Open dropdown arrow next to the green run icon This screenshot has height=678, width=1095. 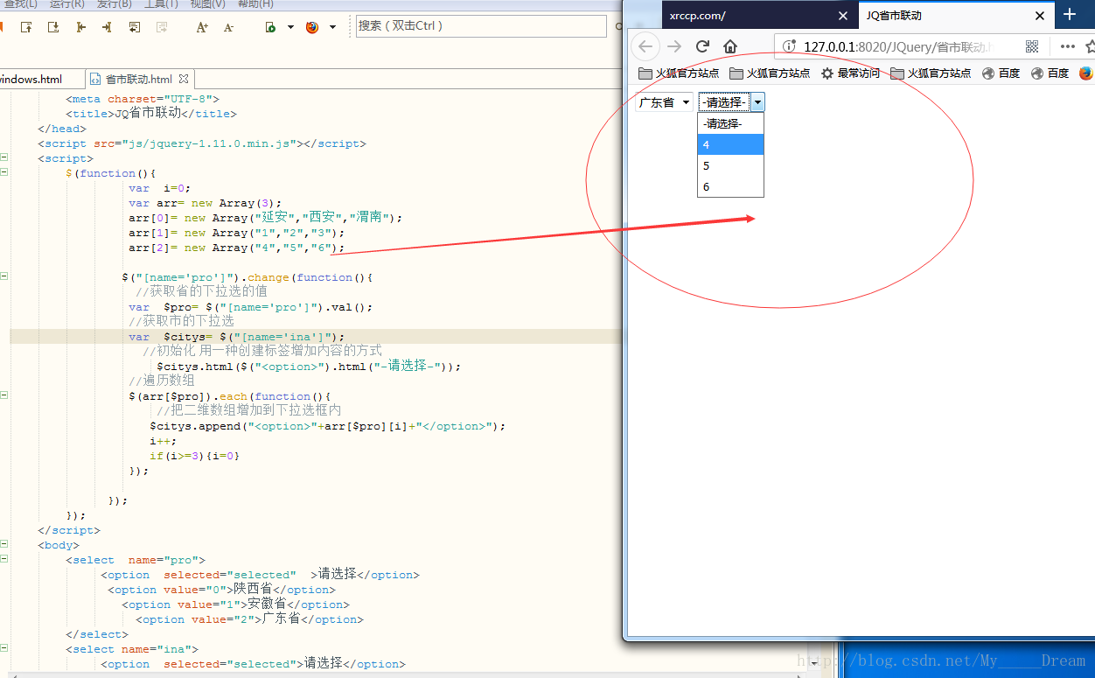(289, 27)
